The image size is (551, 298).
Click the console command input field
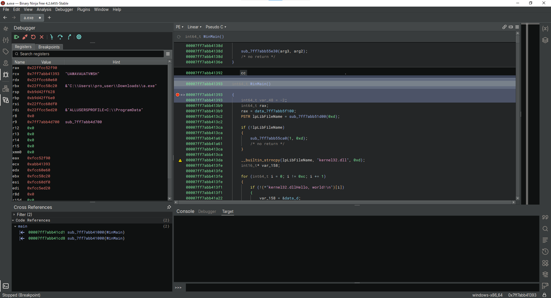362,287
